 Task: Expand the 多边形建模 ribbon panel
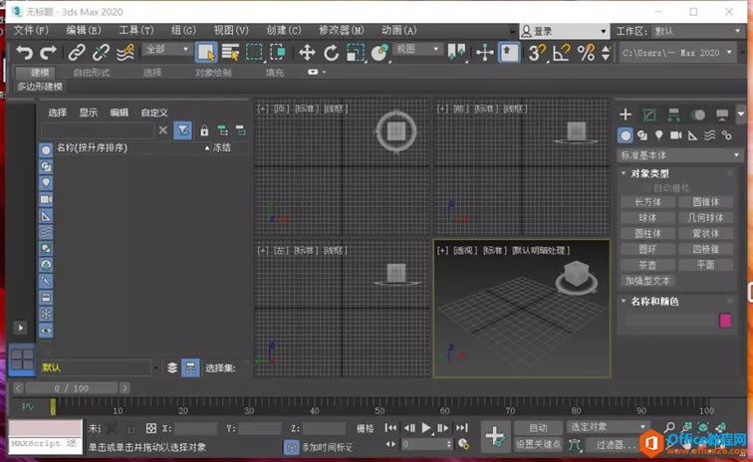tap(40, 87)
